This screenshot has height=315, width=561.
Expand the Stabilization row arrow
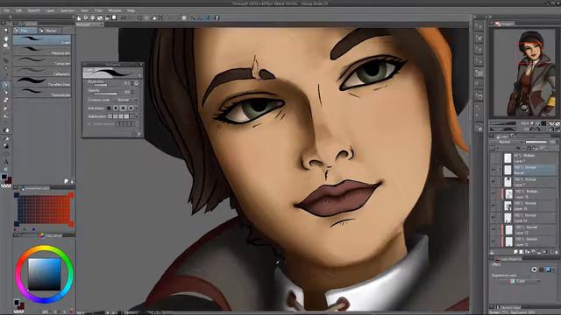click(x=138, y=116)
